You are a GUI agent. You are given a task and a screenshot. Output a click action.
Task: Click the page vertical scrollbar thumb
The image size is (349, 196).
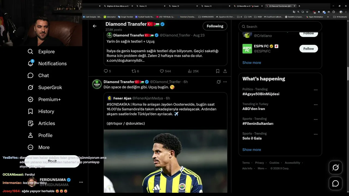[348, 73]
